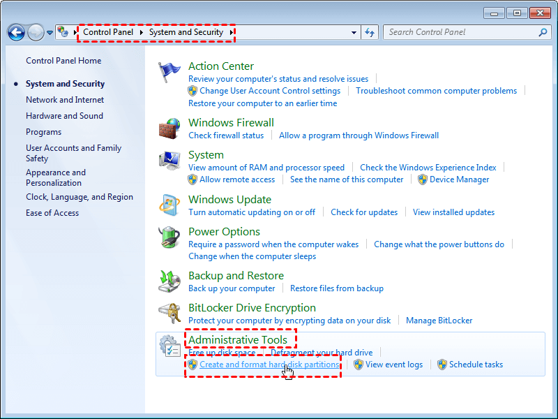Expand arrow after Control Panel breadcrumb
Screen dimensions: 558x419
(142, 32)
